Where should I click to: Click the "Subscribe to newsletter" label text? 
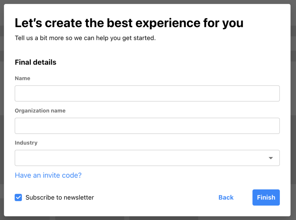(x=60, y=197)
